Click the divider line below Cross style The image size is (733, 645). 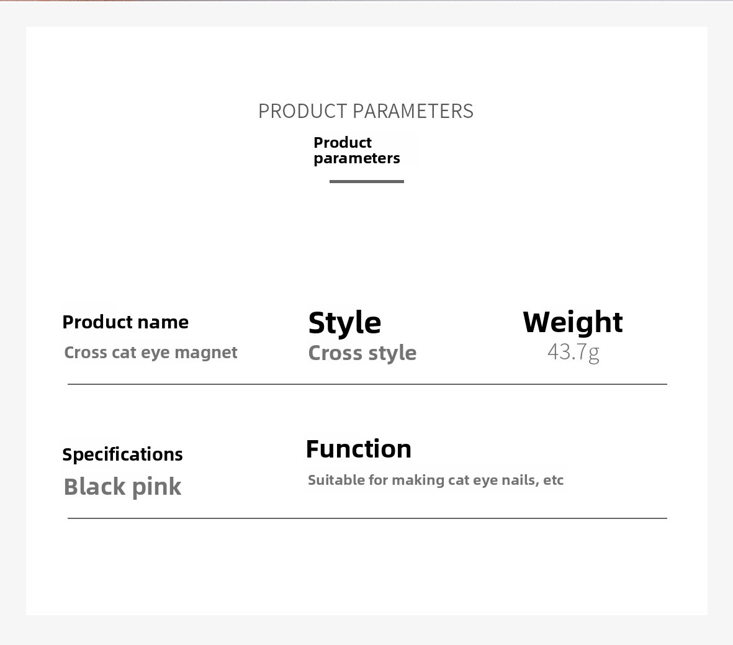coord(367,384)
